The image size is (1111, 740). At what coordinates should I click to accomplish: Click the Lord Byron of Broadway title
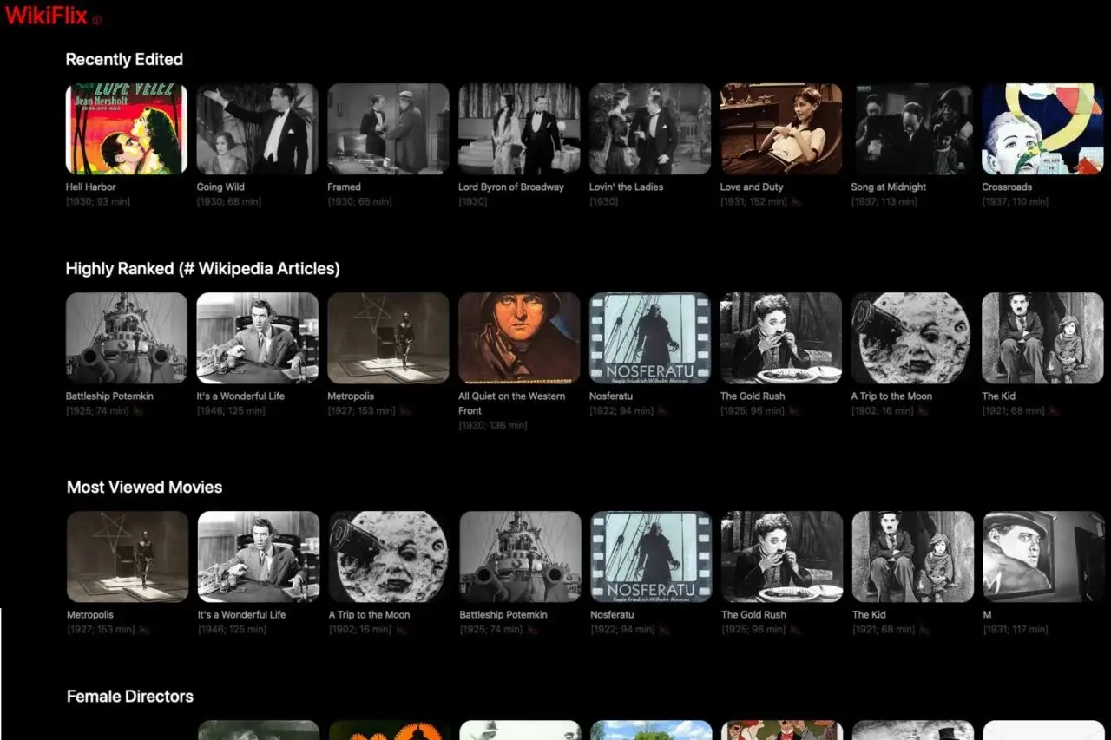(x=510, y=187)
